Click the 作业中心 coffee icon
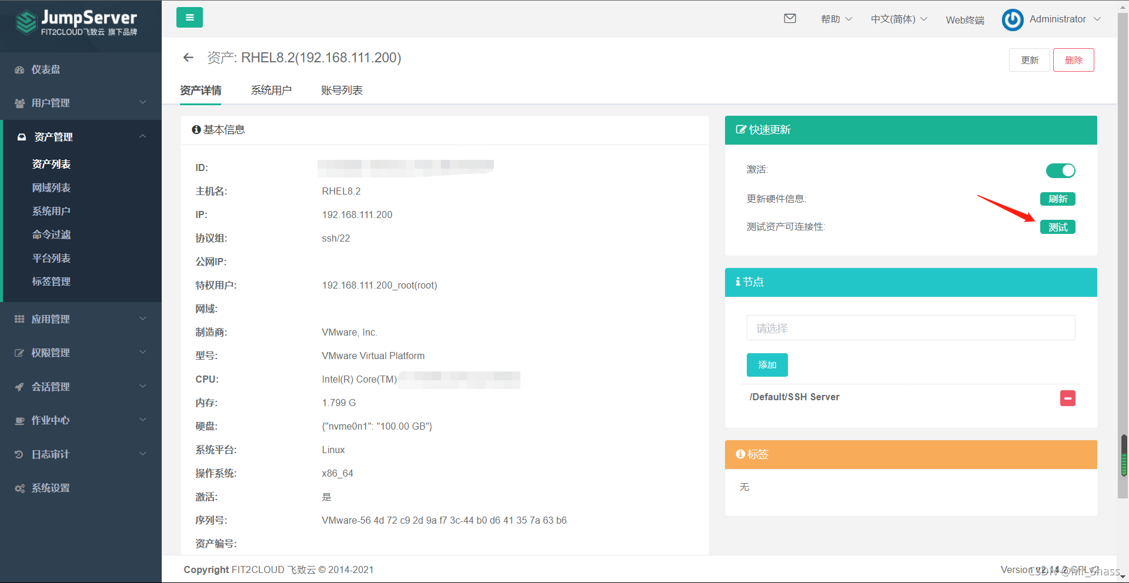 point(19,420)
